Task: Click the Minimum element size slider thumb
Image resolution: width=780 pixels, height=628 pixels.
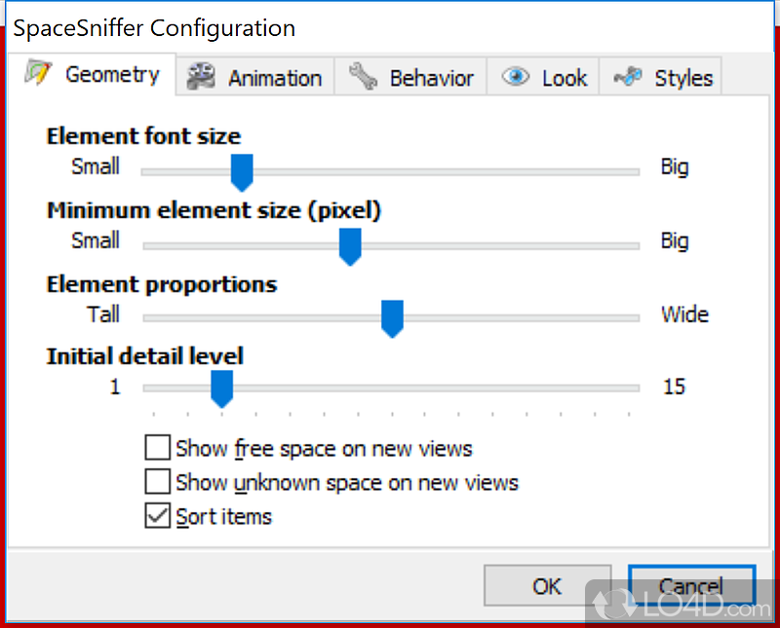Action: point(350,247)
